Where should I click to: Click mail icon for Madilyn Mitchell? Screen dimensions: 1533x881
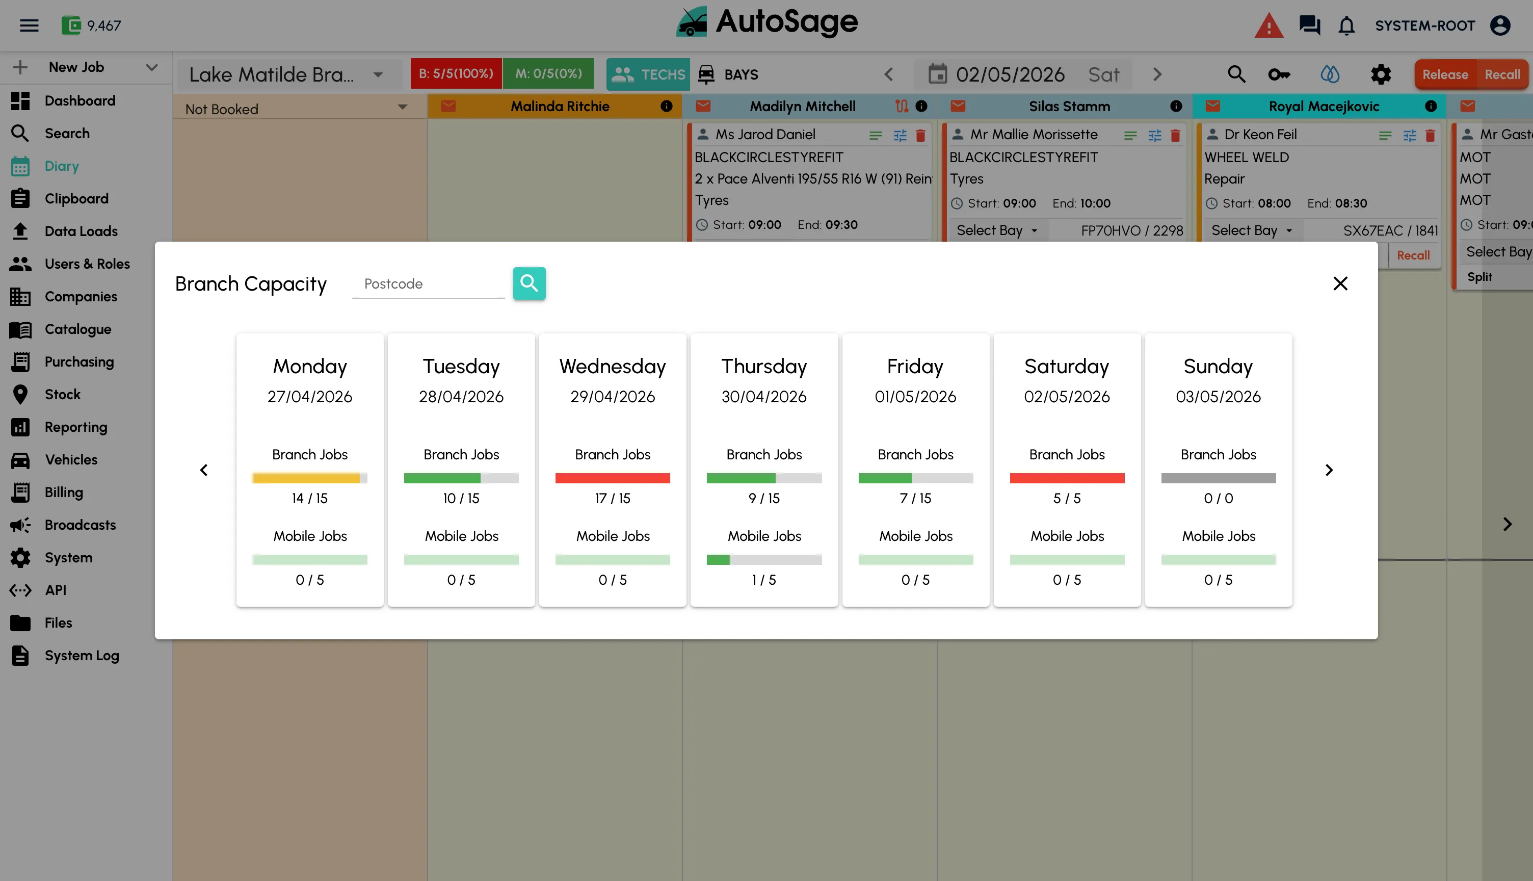tap(703, 107)
